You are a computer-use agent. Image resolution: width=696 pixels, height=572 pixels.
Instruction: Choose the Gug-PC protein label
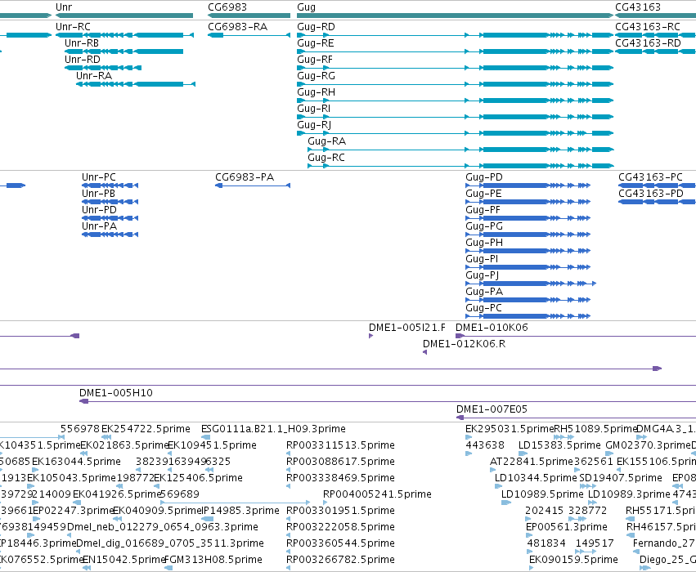pos(483,308)
